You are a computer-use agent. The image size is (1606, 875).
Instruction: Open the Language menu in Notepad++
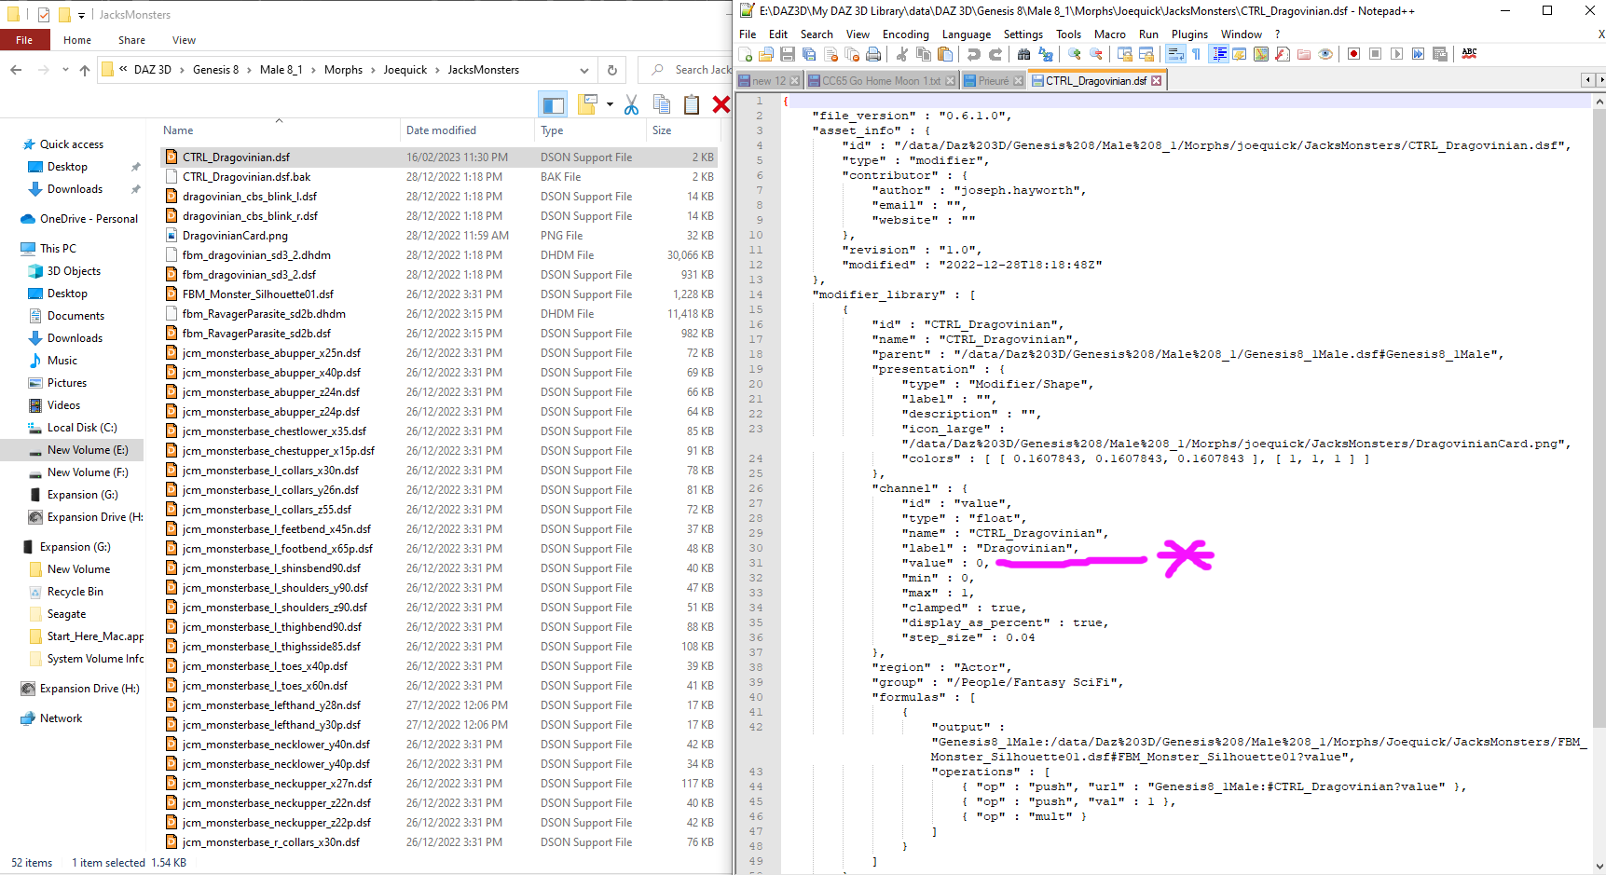[966, 34]
